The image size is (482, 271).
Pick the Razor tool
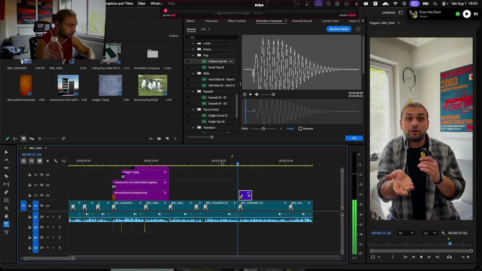6,176
